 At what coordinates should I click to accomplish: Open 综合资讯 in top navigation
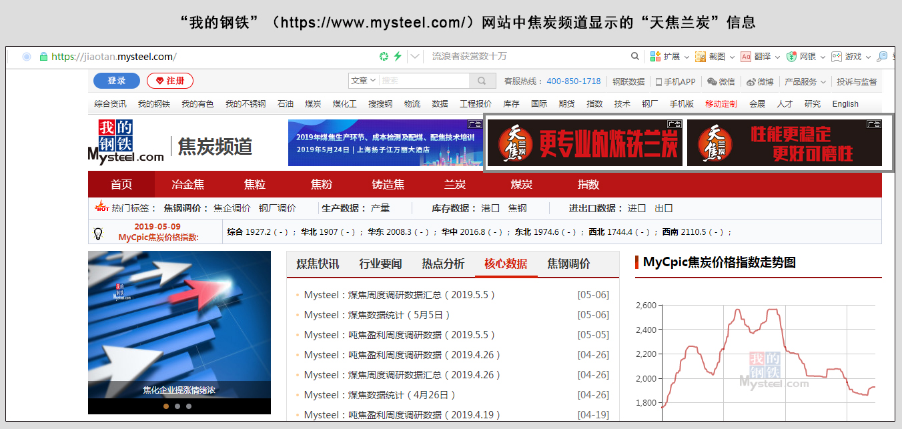(110, 104)
